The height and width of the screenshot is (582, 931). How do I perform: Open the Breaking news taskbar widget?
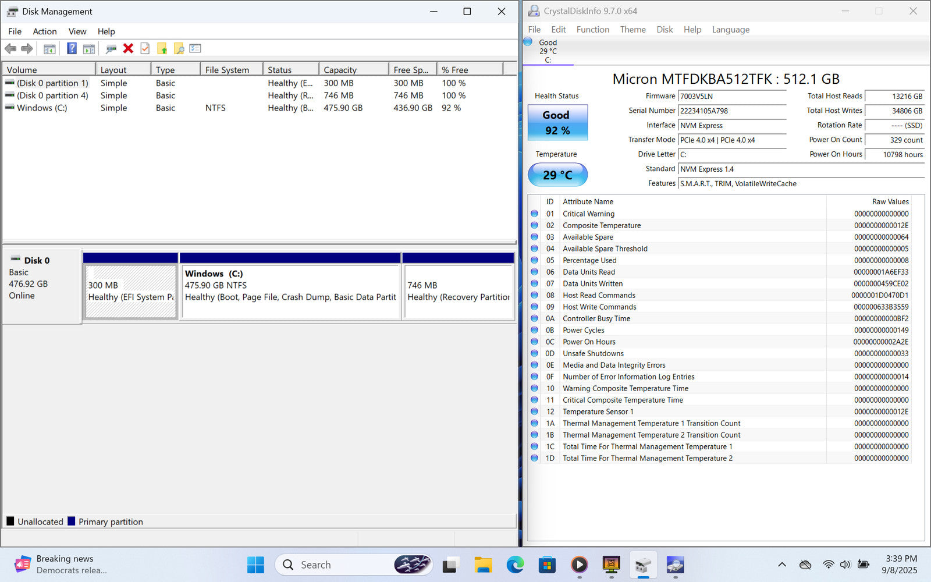61,565
